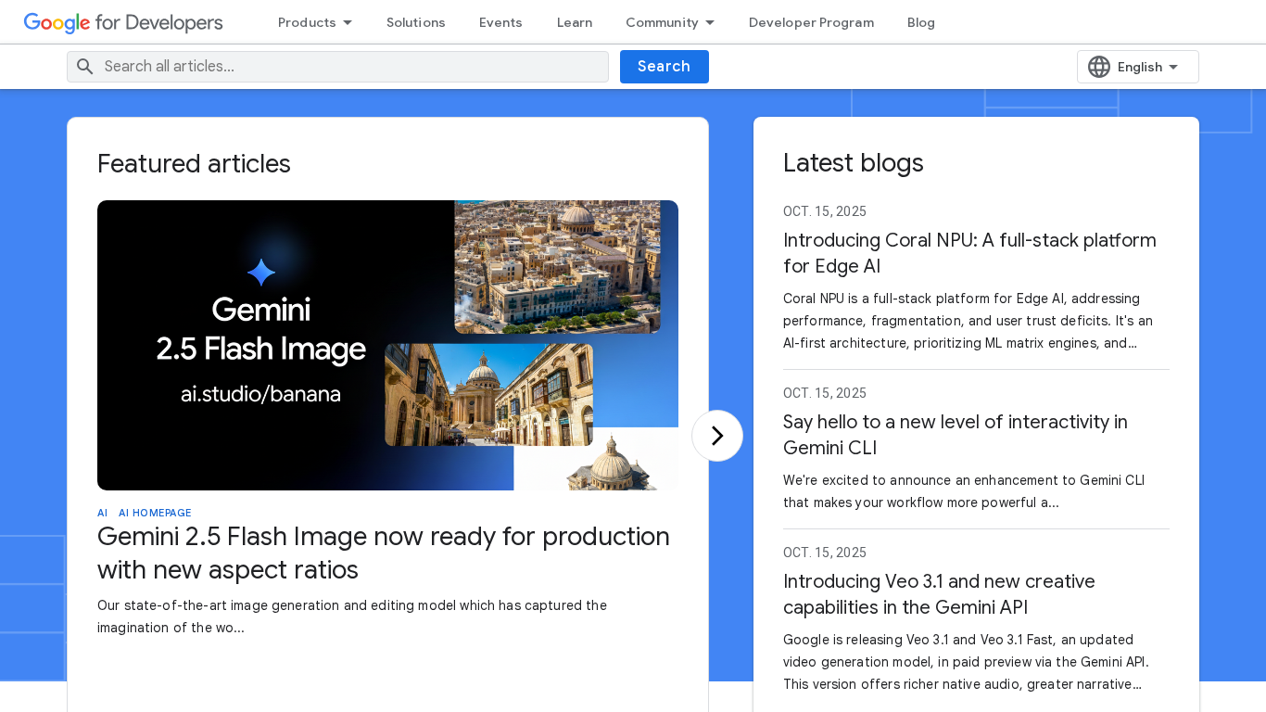The width and height of the screenshot is (1266, 712).
Task: Read the Introducing Coral NPU blog post
Action: click(x=969, y=253)
